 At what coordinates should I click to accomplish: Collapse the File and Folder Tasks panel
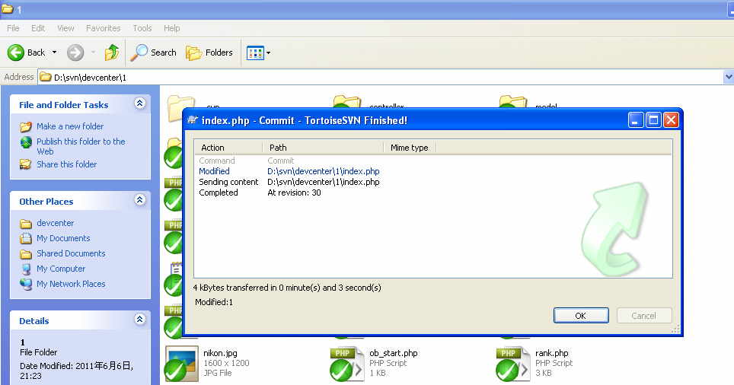[139, 103]
